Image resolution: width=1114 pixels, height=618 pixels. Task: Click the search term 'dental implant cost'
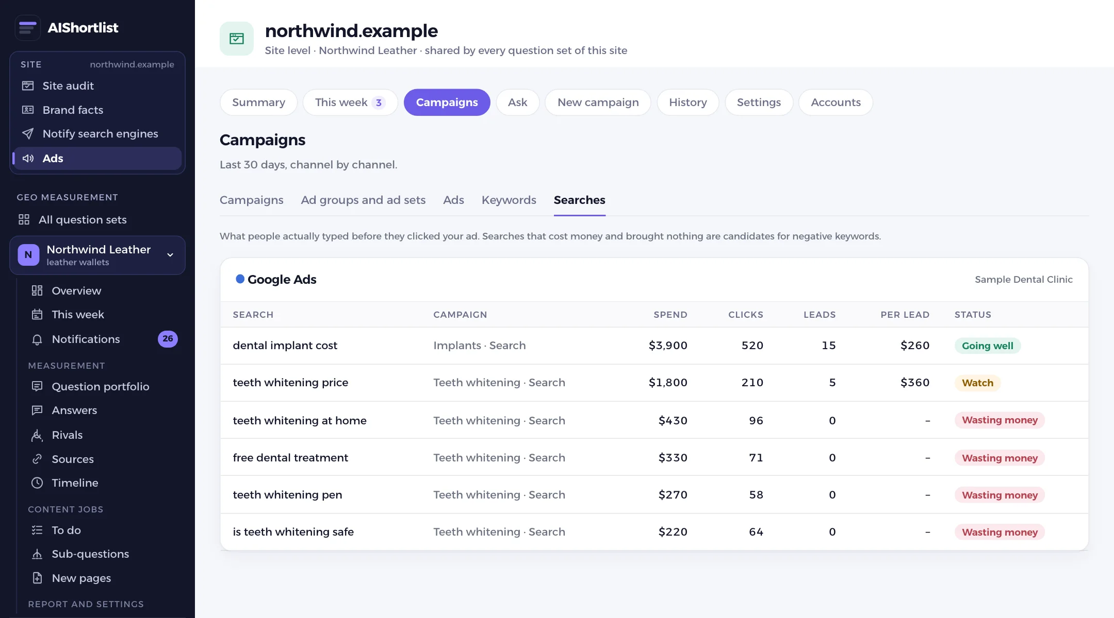pyautogui.click(x=285, y=346)
